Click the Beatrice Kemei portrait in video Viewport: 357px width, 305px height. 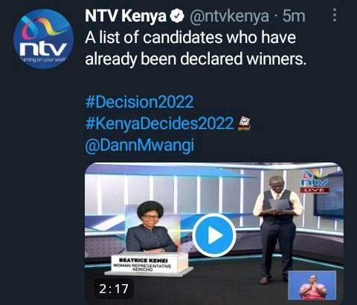(151, 227)
